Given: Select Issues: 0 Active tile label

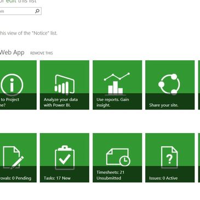Looking at the screenshot, I should point(163,178).
